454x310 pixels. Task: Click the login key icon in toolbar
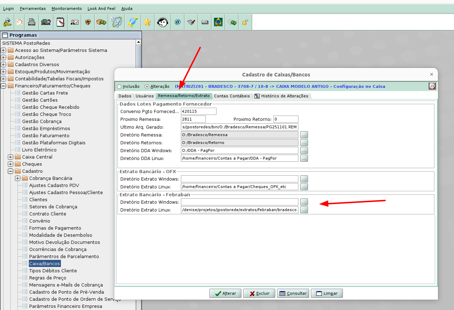coord(7,22)
